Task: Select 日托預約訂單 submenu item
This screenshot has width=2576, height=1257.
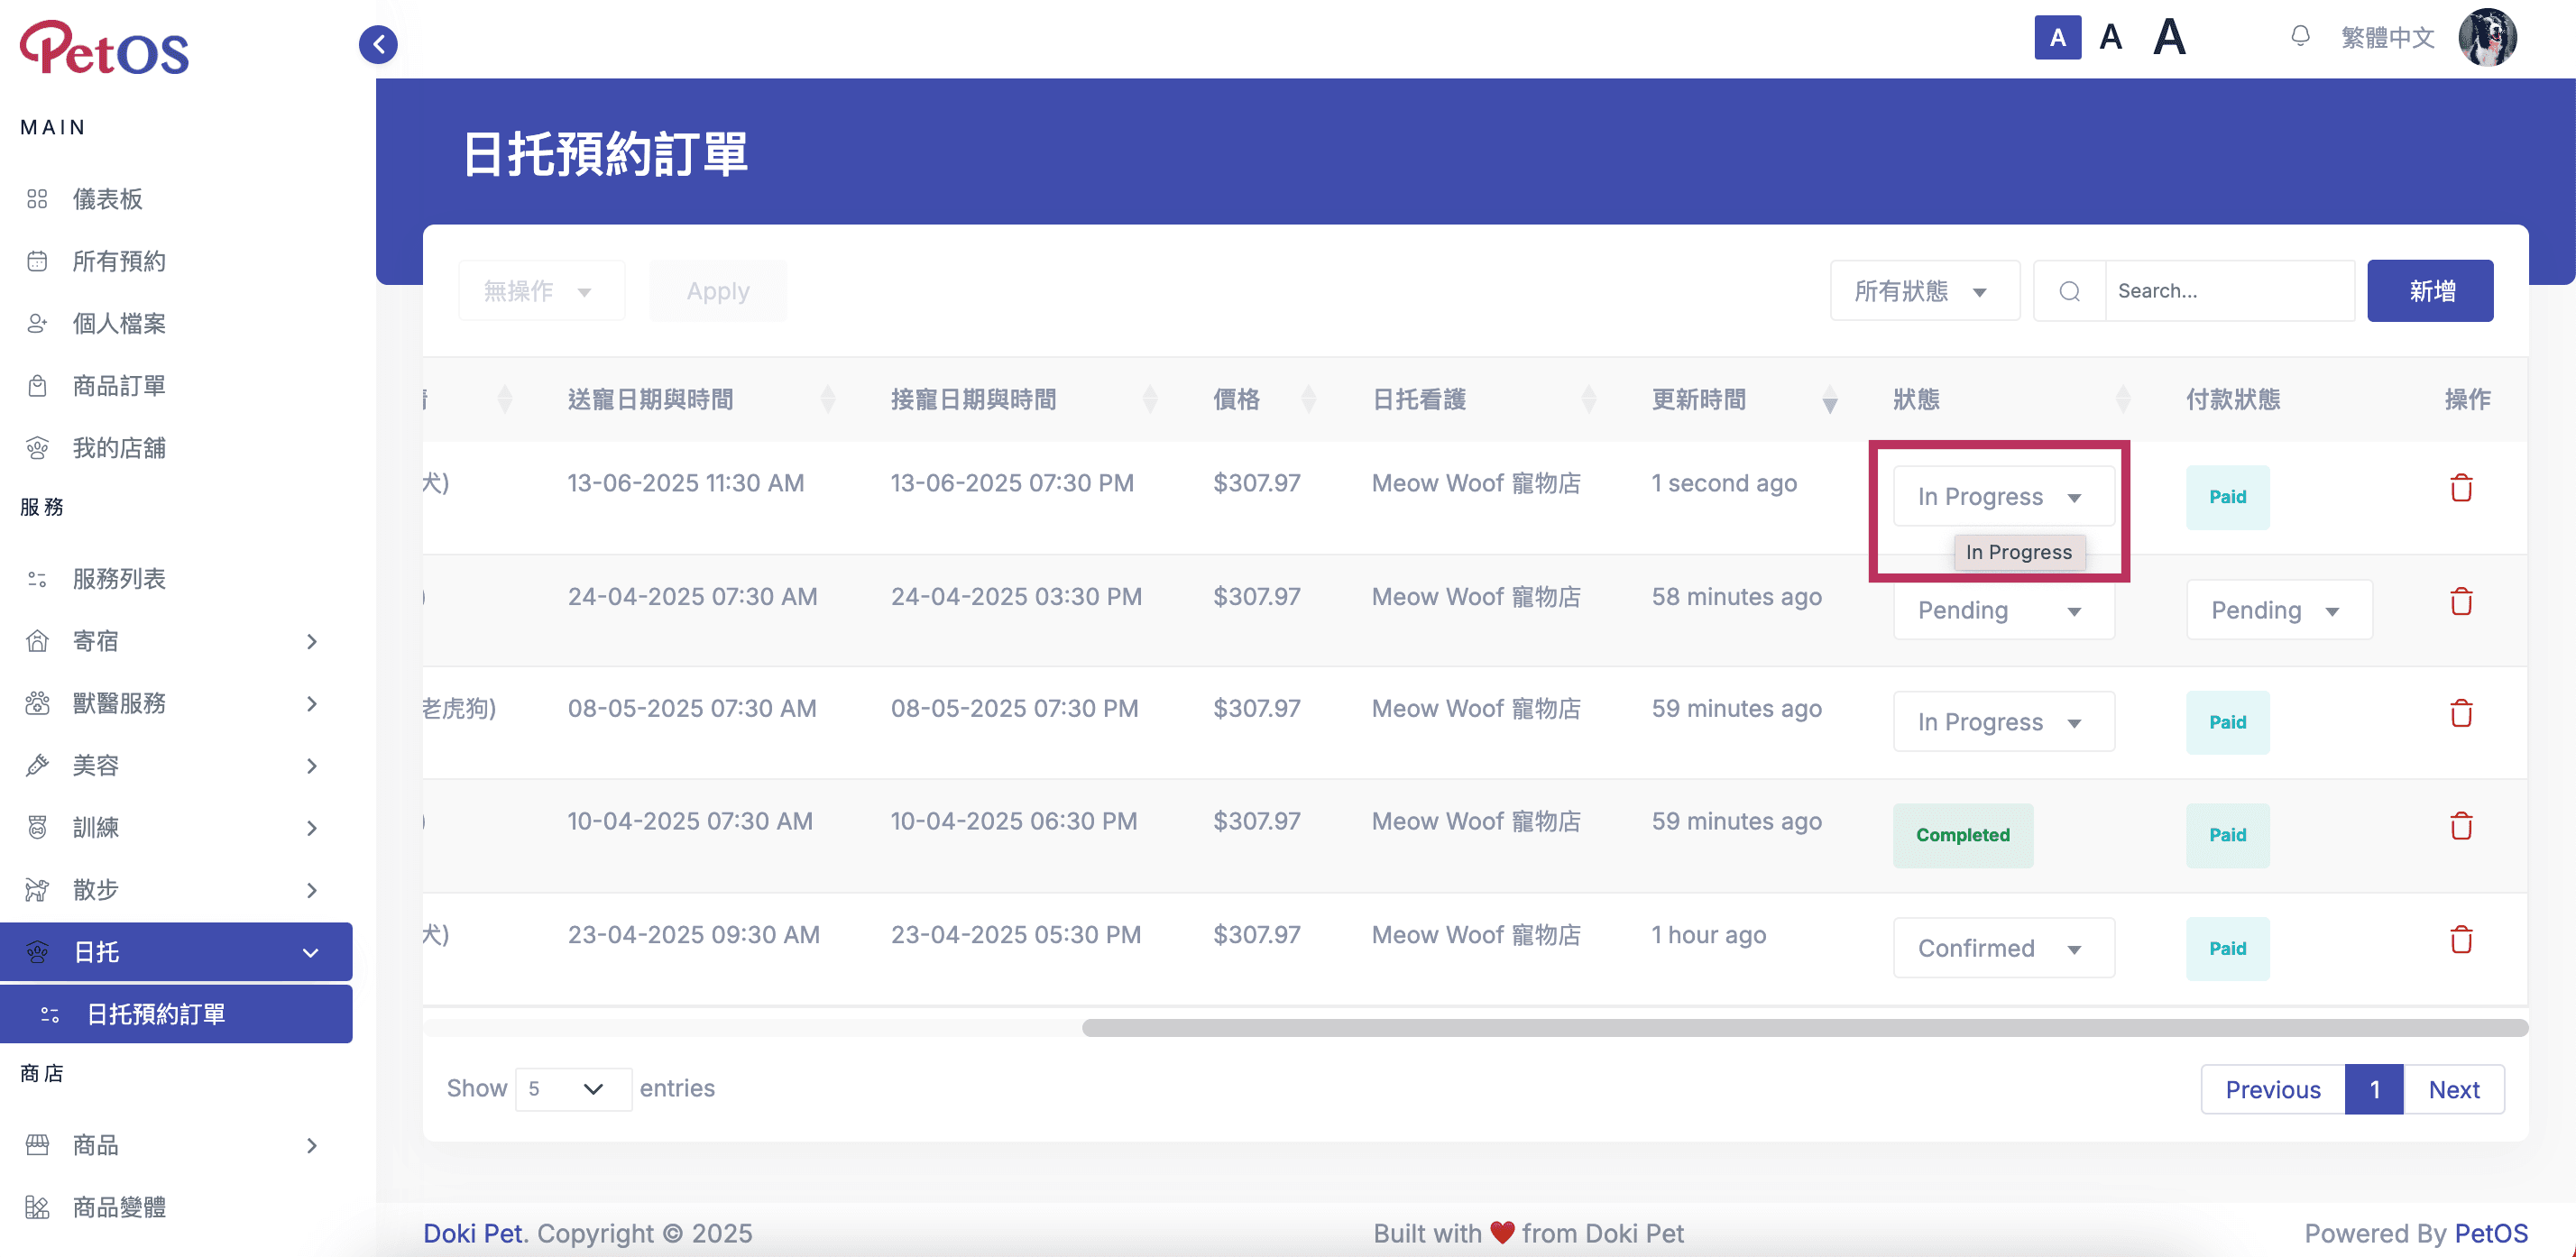Action: click(x=176, y=1014)
